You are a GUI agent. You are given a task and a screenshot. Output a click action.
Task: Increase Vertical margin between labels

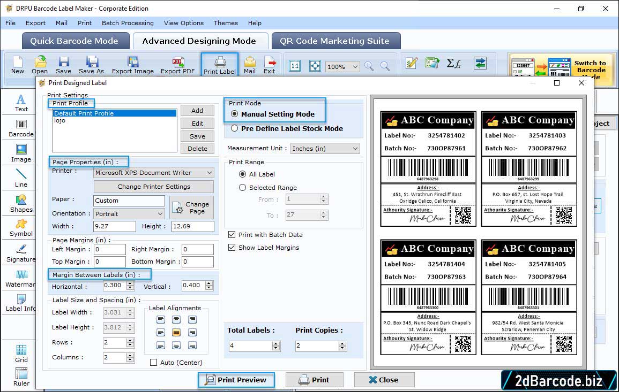pos(209,283)
